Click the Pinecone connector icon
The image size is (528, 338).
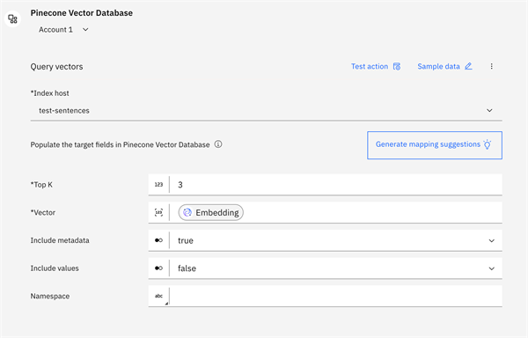13,19
